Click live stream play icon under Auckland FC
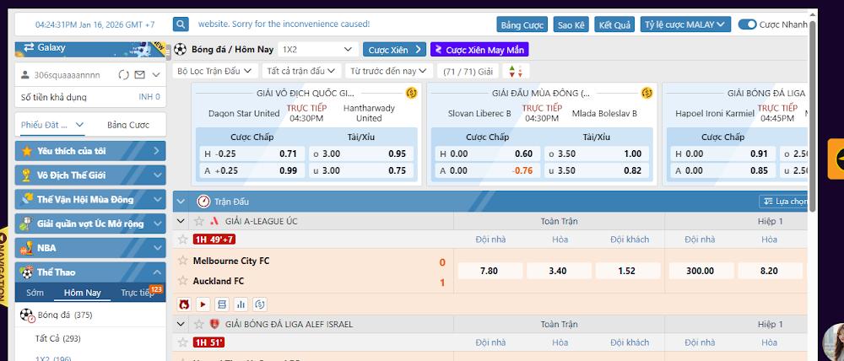The height and width of the screenshot is (361, 844). [203, 304]
